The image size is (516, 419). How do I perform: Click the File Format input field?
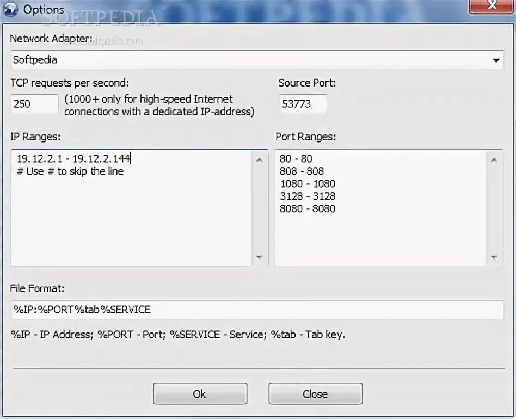257,310
